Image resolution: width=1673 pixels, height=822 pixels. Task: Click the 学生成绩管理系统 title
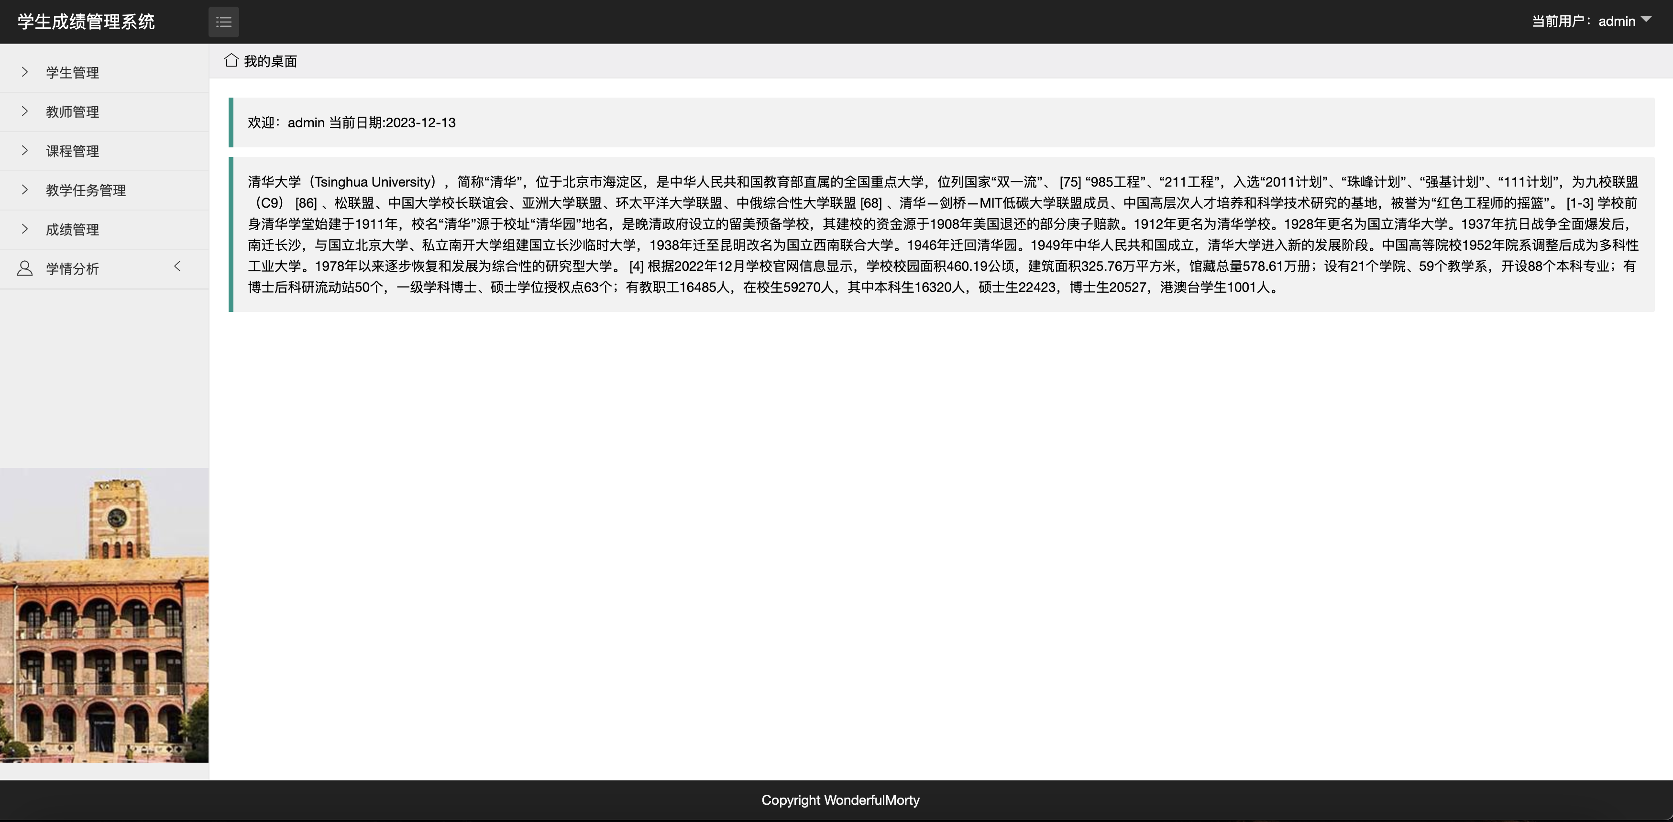pos(86,22)
